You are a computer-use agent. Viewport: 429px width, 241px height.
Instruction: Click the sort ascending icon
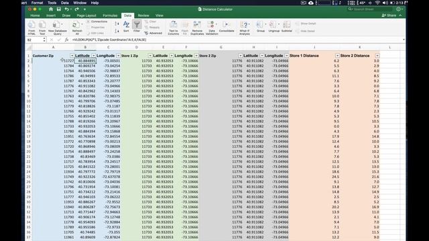click(x=117, y=24)
